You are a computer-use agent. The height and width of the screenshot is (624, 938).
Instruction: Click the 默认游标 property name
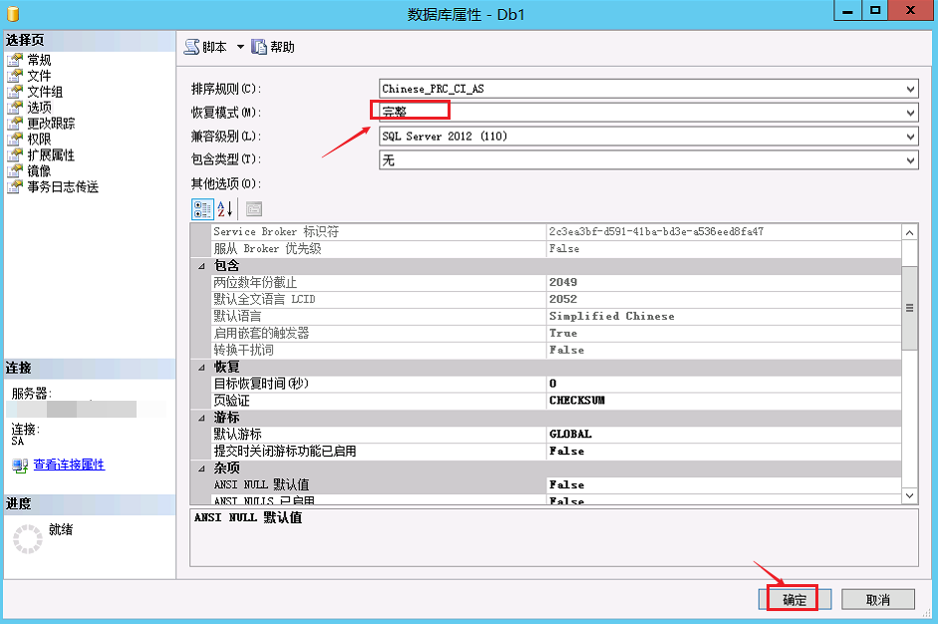237,435
